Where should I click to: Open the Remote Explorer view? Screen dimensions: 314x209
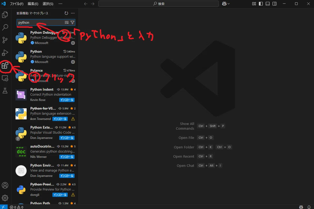tap(5, 78)
